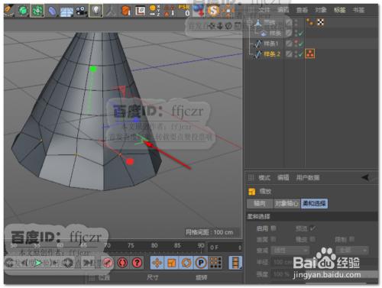This screenshot has height=288, width=382.
Task: Select 样条.2 in object tree
Action: pos(272,54)
